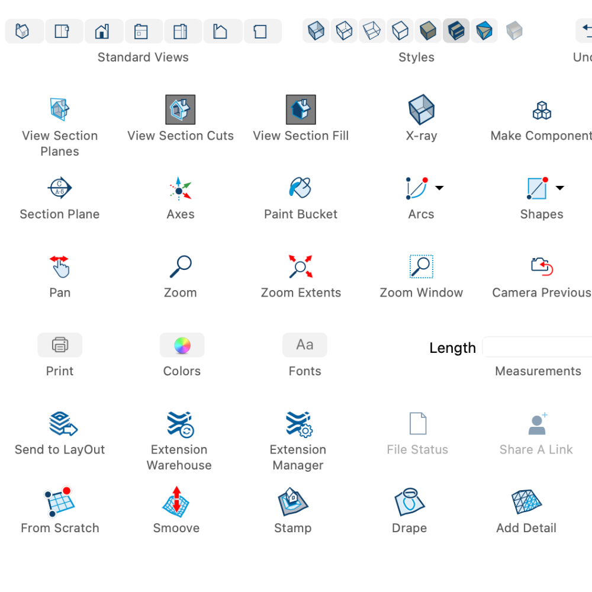Open the Shapes dropdown arrow

pos(560,188)
